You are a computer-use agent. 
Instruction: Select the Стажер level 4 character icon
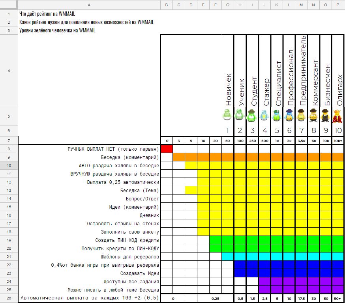(x=264, y=115)
